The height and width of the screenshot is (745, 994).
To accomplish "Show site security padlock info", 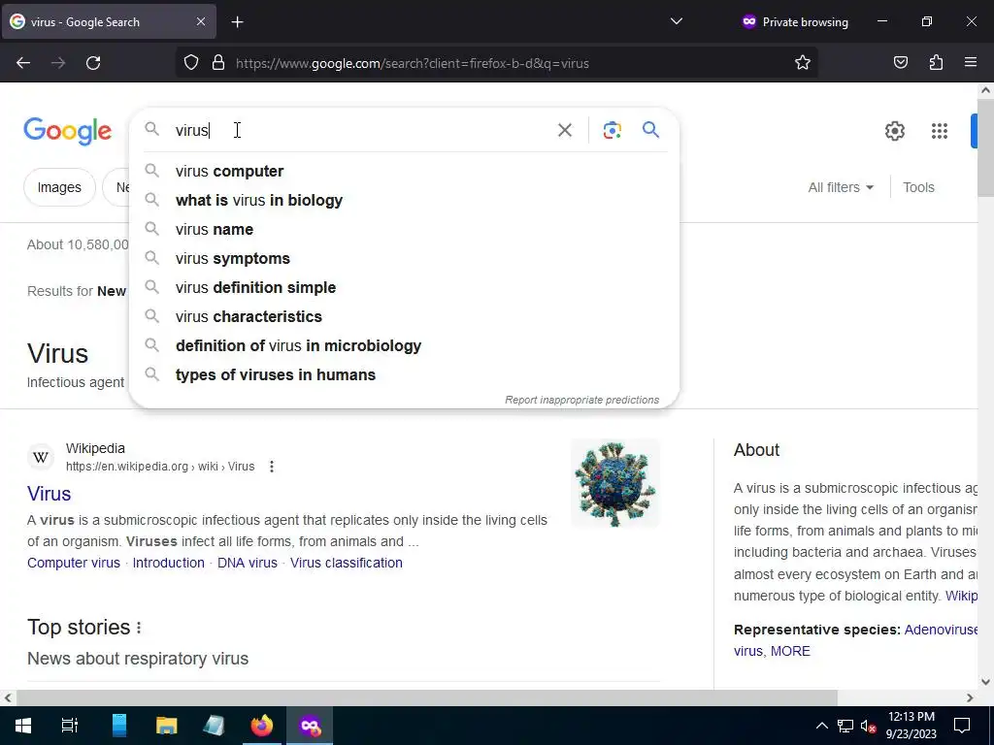I will tap(218, 63).
